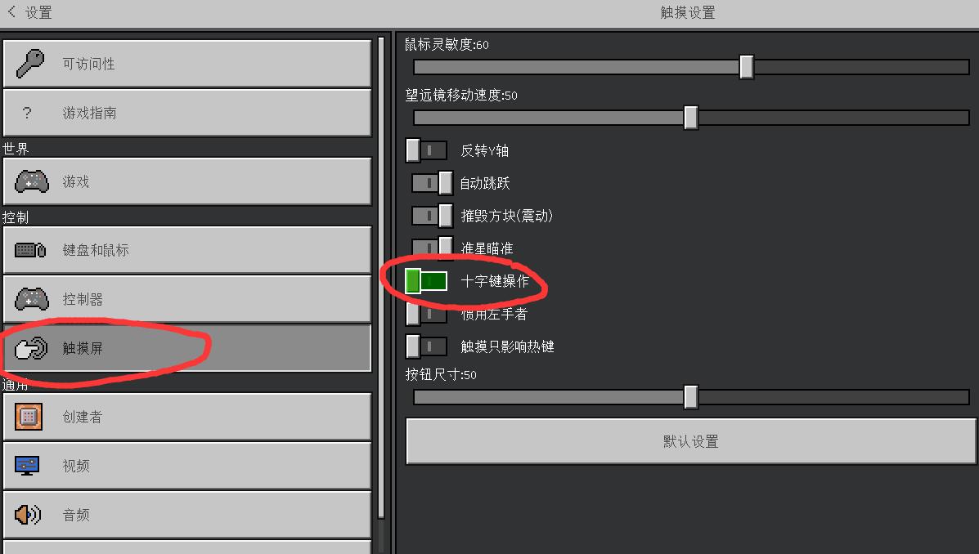Click the sidebar vertical scrollbar

point(381,278)
